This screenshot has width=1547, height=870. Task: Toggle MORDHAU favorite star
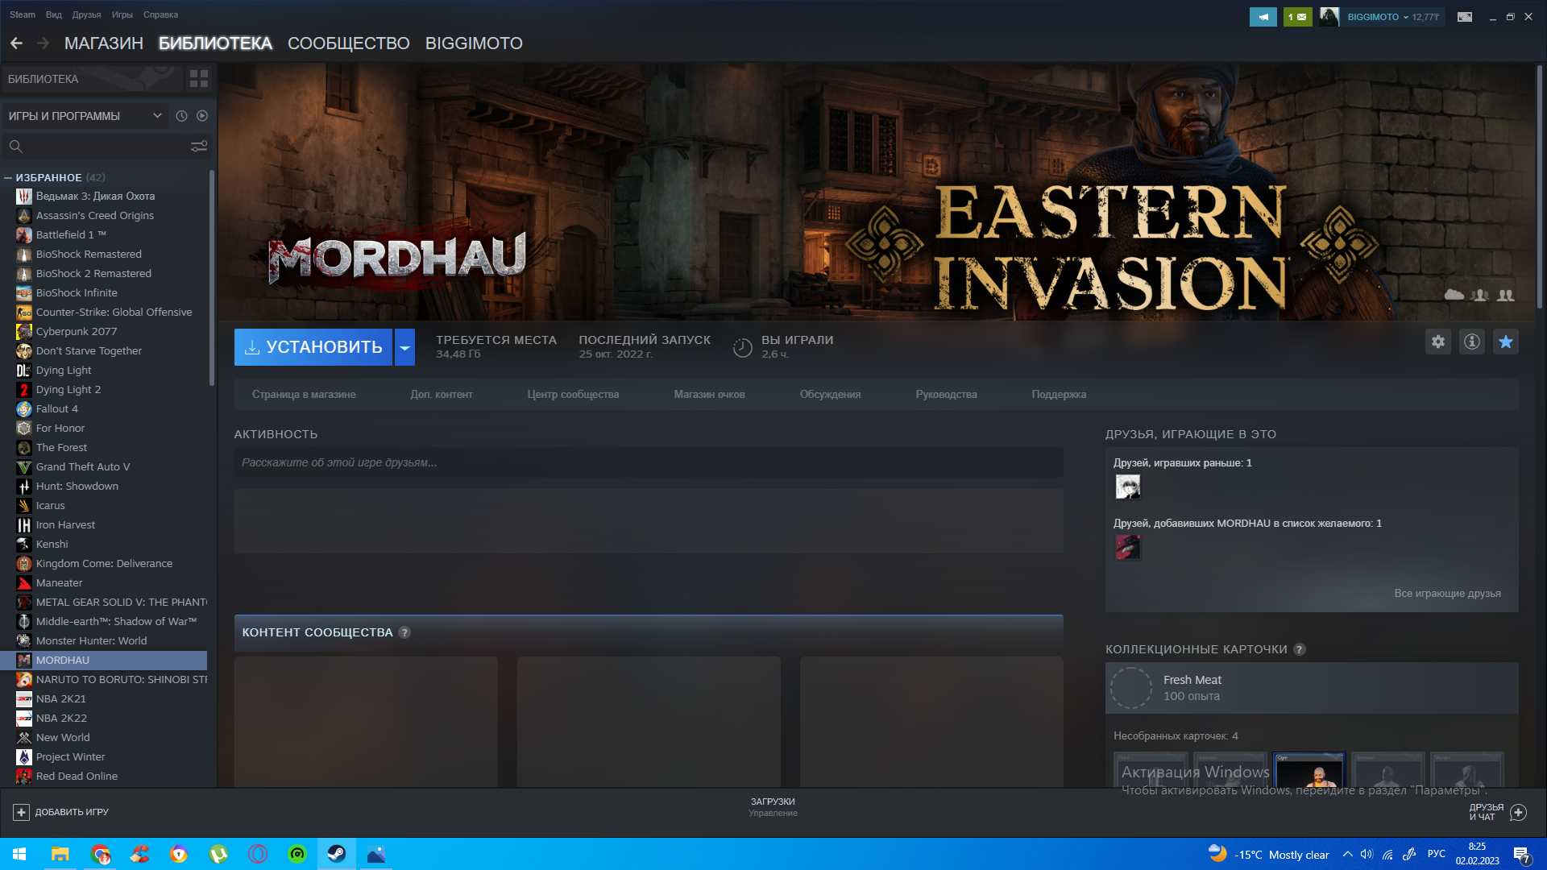(x=1506, y=342)
